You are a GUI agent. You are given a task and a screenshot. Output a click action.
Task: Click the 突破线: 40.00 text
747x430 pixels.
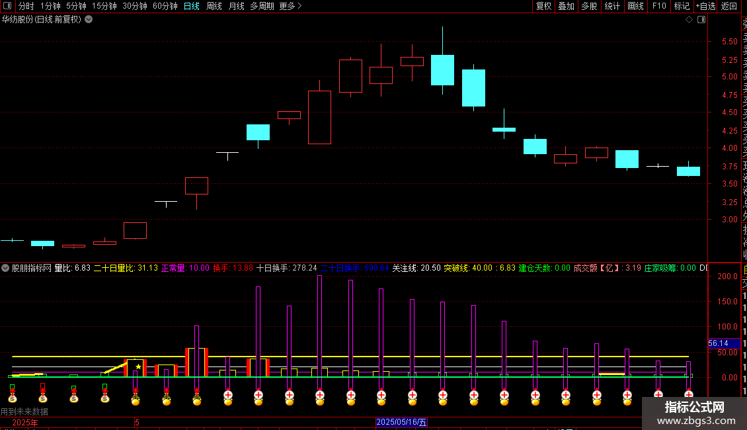(x=468, y=268)
